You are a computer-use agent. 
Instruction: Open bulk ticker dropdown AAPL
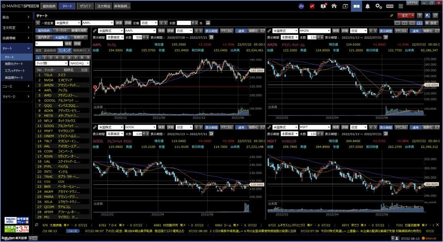[x=98, y=23]
